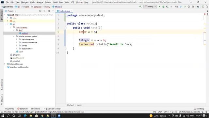Select the .gitignore file
This screenshot has height=118, width=209.
(16, 55)
